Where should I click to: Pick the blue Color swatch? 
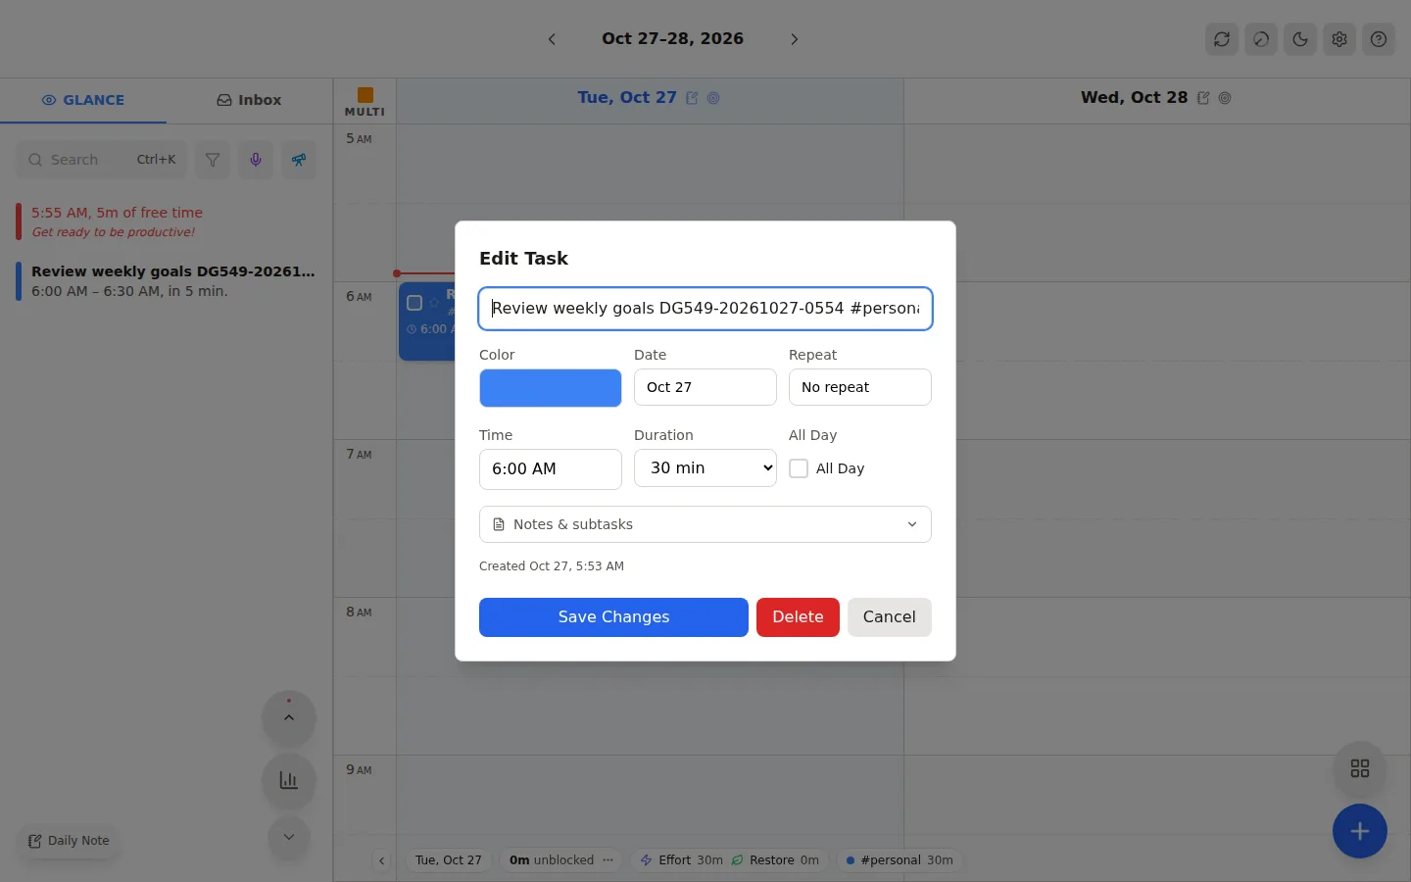click(551, 388)
